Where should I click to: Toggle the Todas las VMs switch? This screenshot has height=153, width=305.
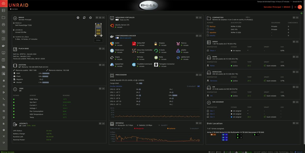117,20
